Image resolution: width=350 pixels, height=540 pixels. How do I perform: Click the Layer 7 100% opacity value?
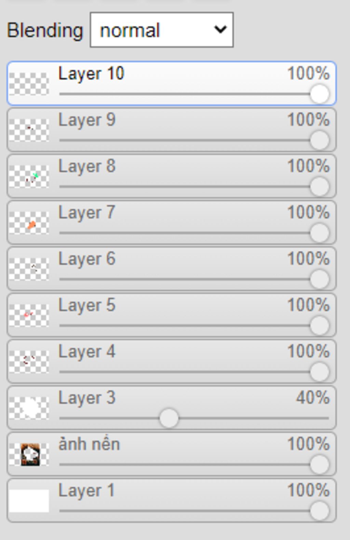coord(308,212)
